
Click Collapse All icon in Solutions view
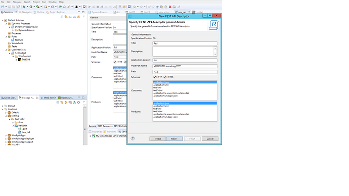pyautogui.click(x=62, y=17)
